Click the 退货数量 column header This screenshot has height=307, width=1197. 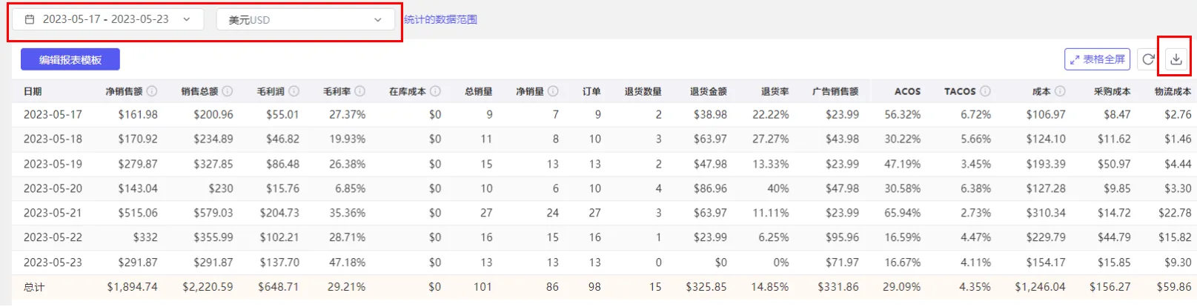[643, 91]
